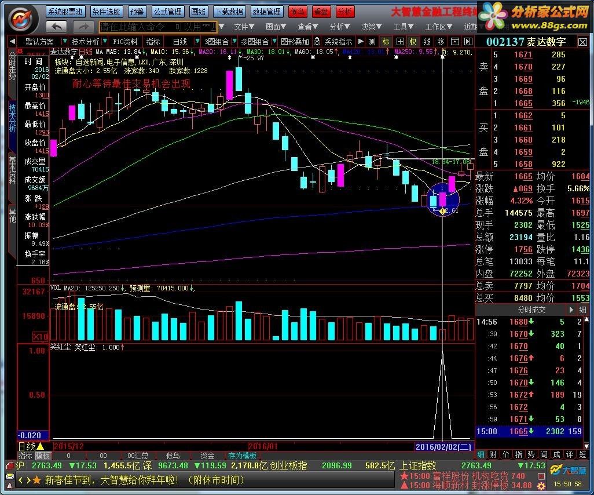Open 公式管理 formula manager
This screenshot has height=495, width=594.
167,12
